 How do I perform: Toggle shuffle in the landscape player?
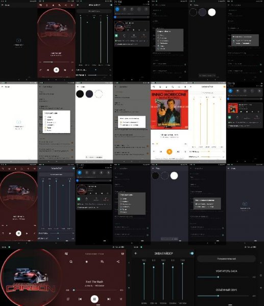[x=121, y=299]
